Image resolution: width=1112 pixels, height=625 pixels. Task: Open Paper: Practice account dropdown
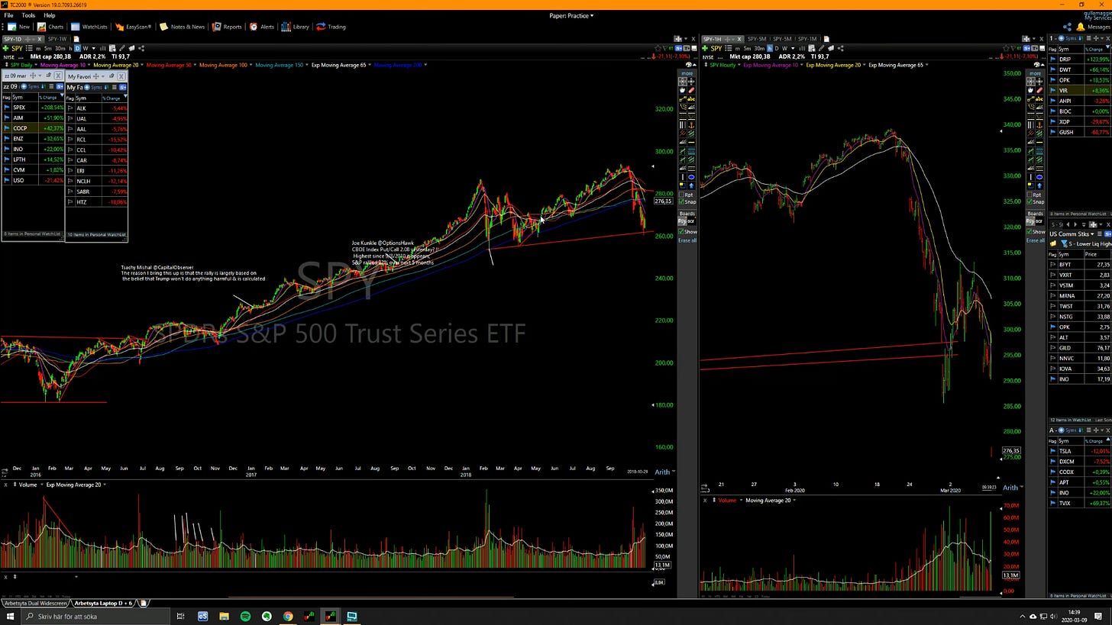click(x=571, y=15)
